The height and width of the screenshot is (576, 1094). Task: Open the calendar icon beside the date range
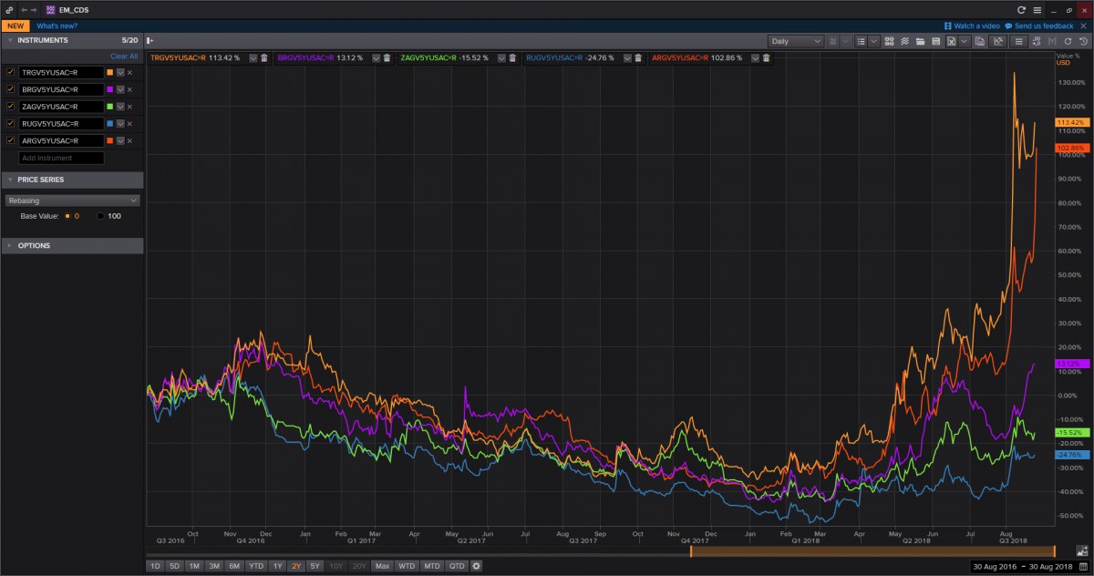coord(1083,566)
